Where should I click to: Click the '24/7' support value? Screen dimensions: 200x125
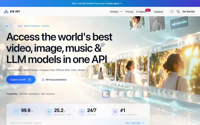point(92,110)
